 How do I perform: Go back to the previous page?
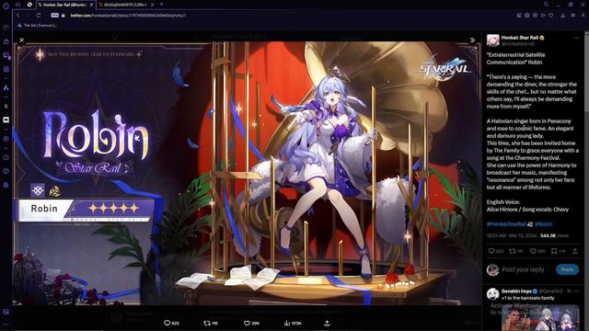(x=17, y=16)
